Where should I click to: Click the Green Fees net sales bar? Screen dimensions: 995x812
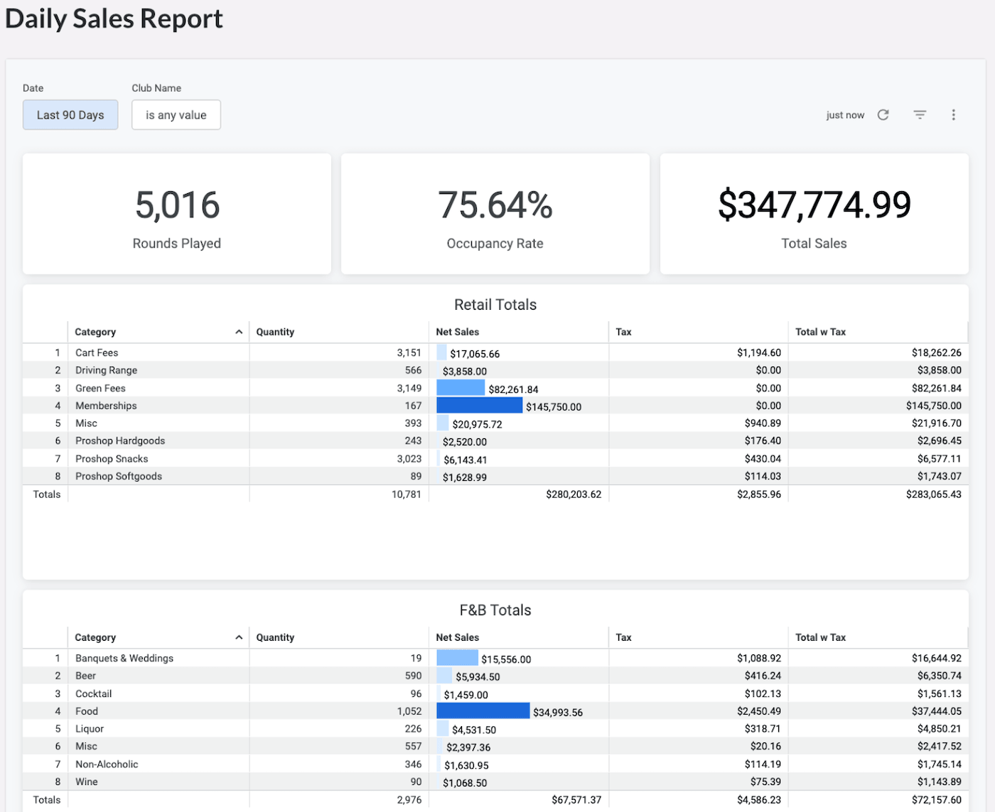[461, 388]
